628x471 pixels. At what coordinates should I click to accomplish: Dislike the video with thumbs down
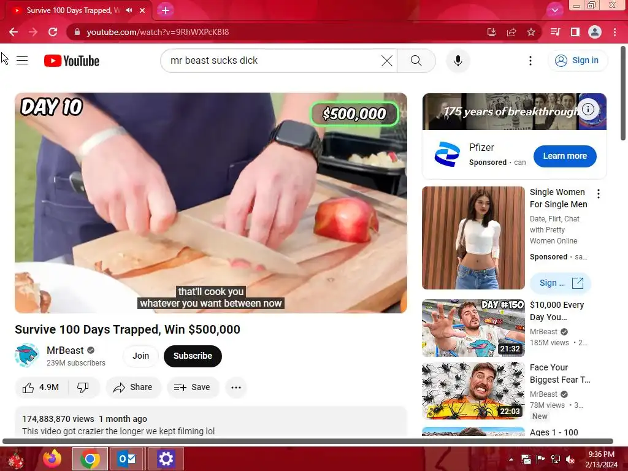83,388
